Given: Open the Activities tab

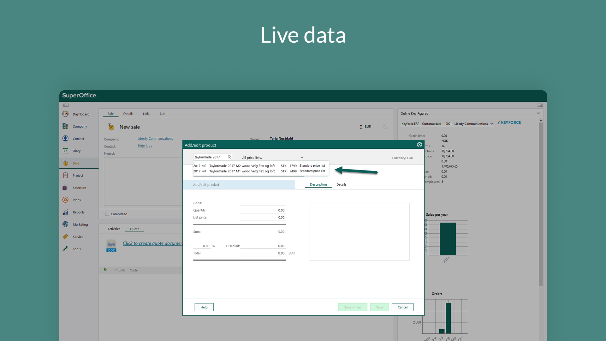Looking at the screenshot, I should pyautogui.click(x=114, y=229).
